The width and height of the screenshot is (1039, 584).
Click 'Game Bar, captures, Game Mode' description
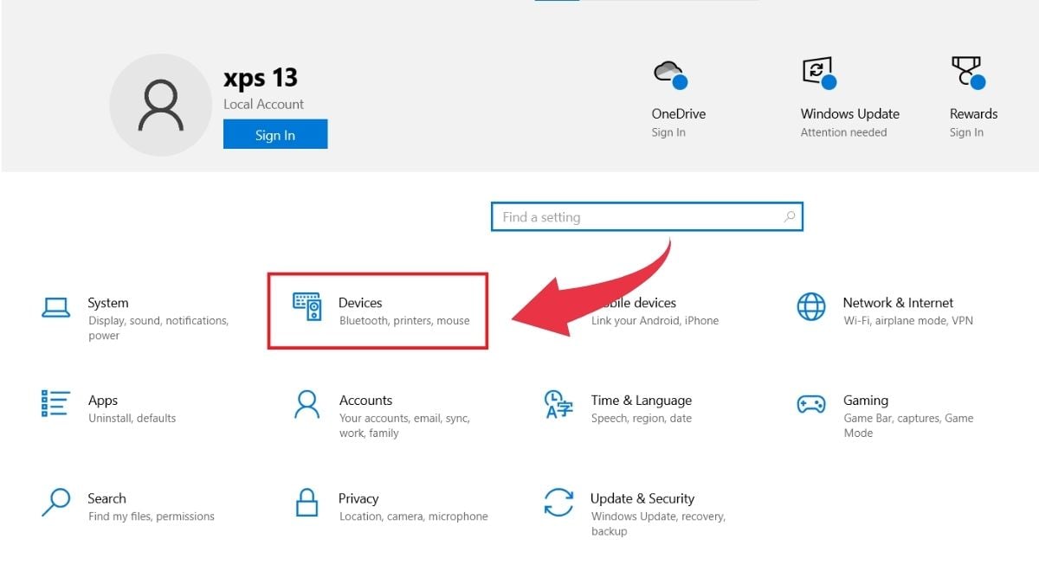908,426
